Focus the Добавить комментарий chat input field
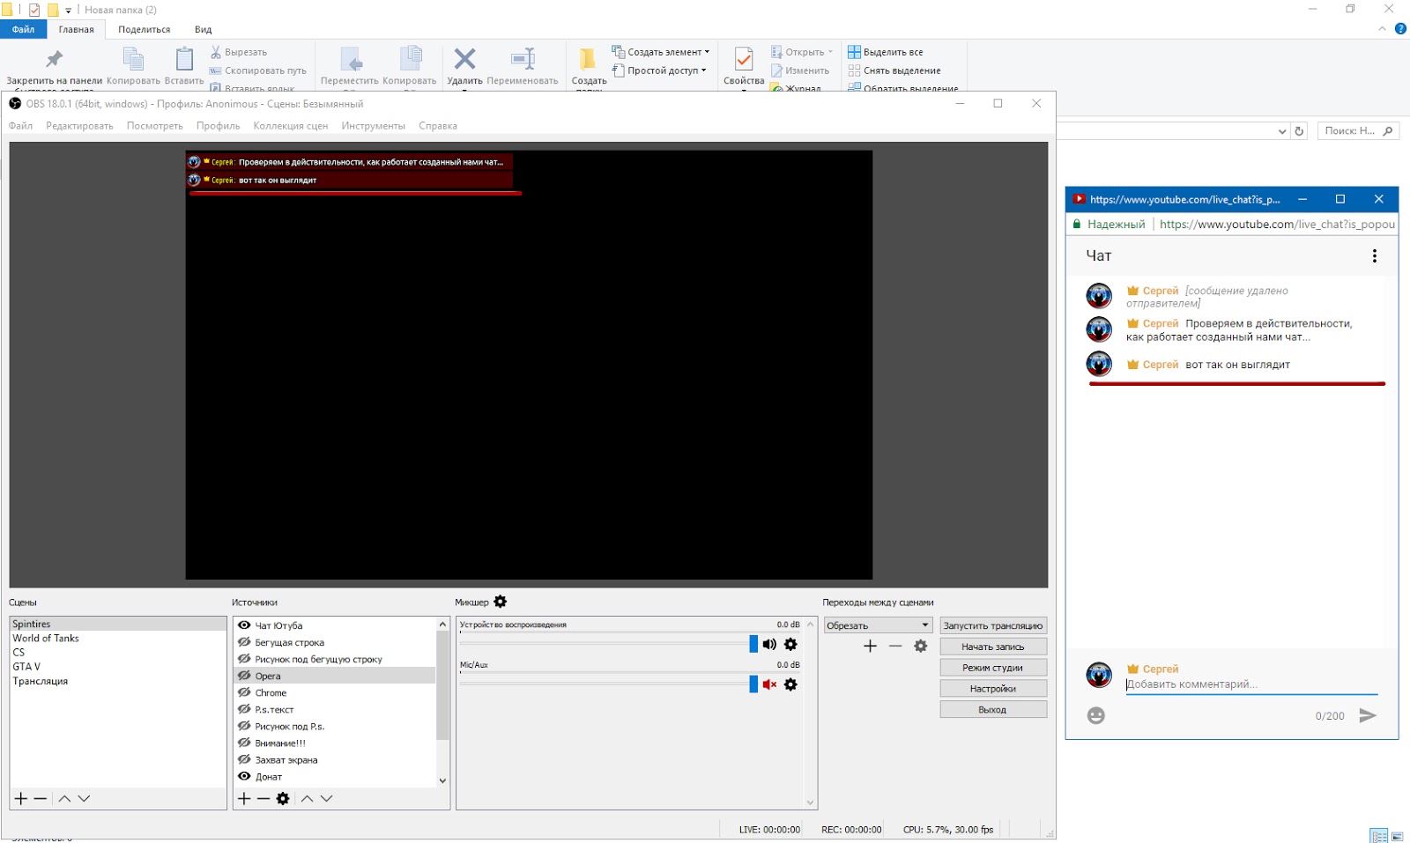This screenshot has height=843, width=1410. pyautogui.click(x=1251, y=684)
